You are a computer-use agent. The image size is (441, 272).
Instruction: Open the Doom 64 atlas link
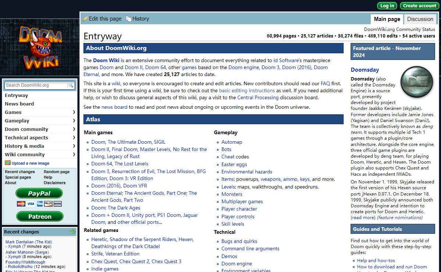tap(101, 164)
